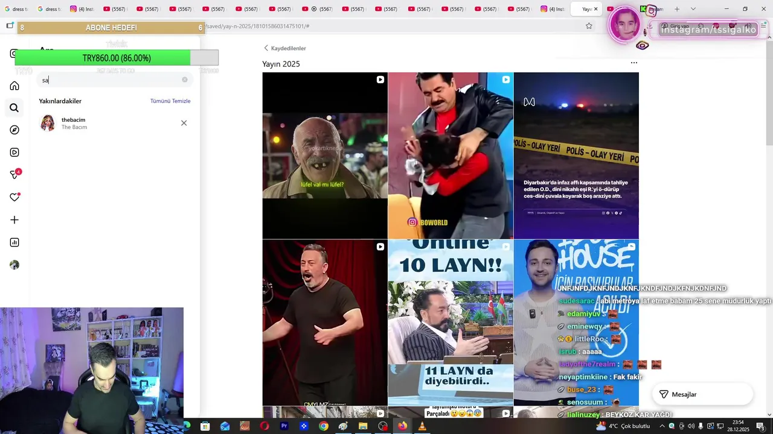773x434 pixels.
Task: Open Notifications heart icon in sidebar
Action: 14,197
